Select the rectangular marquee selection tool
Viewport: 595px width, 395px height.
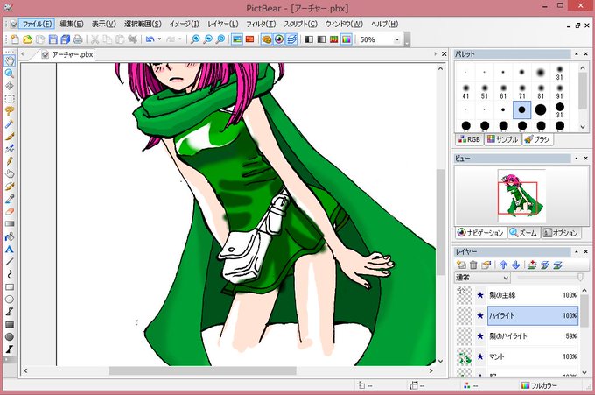(10, 98)
